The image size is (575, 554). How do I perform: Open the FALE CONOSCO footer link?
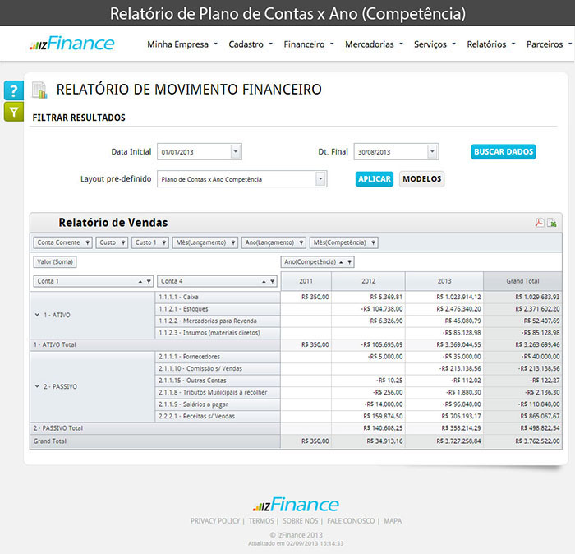tap(351, 521)
